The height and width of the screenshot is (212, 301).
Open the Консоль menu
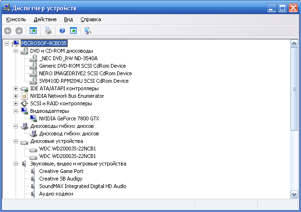coord(16,19)
